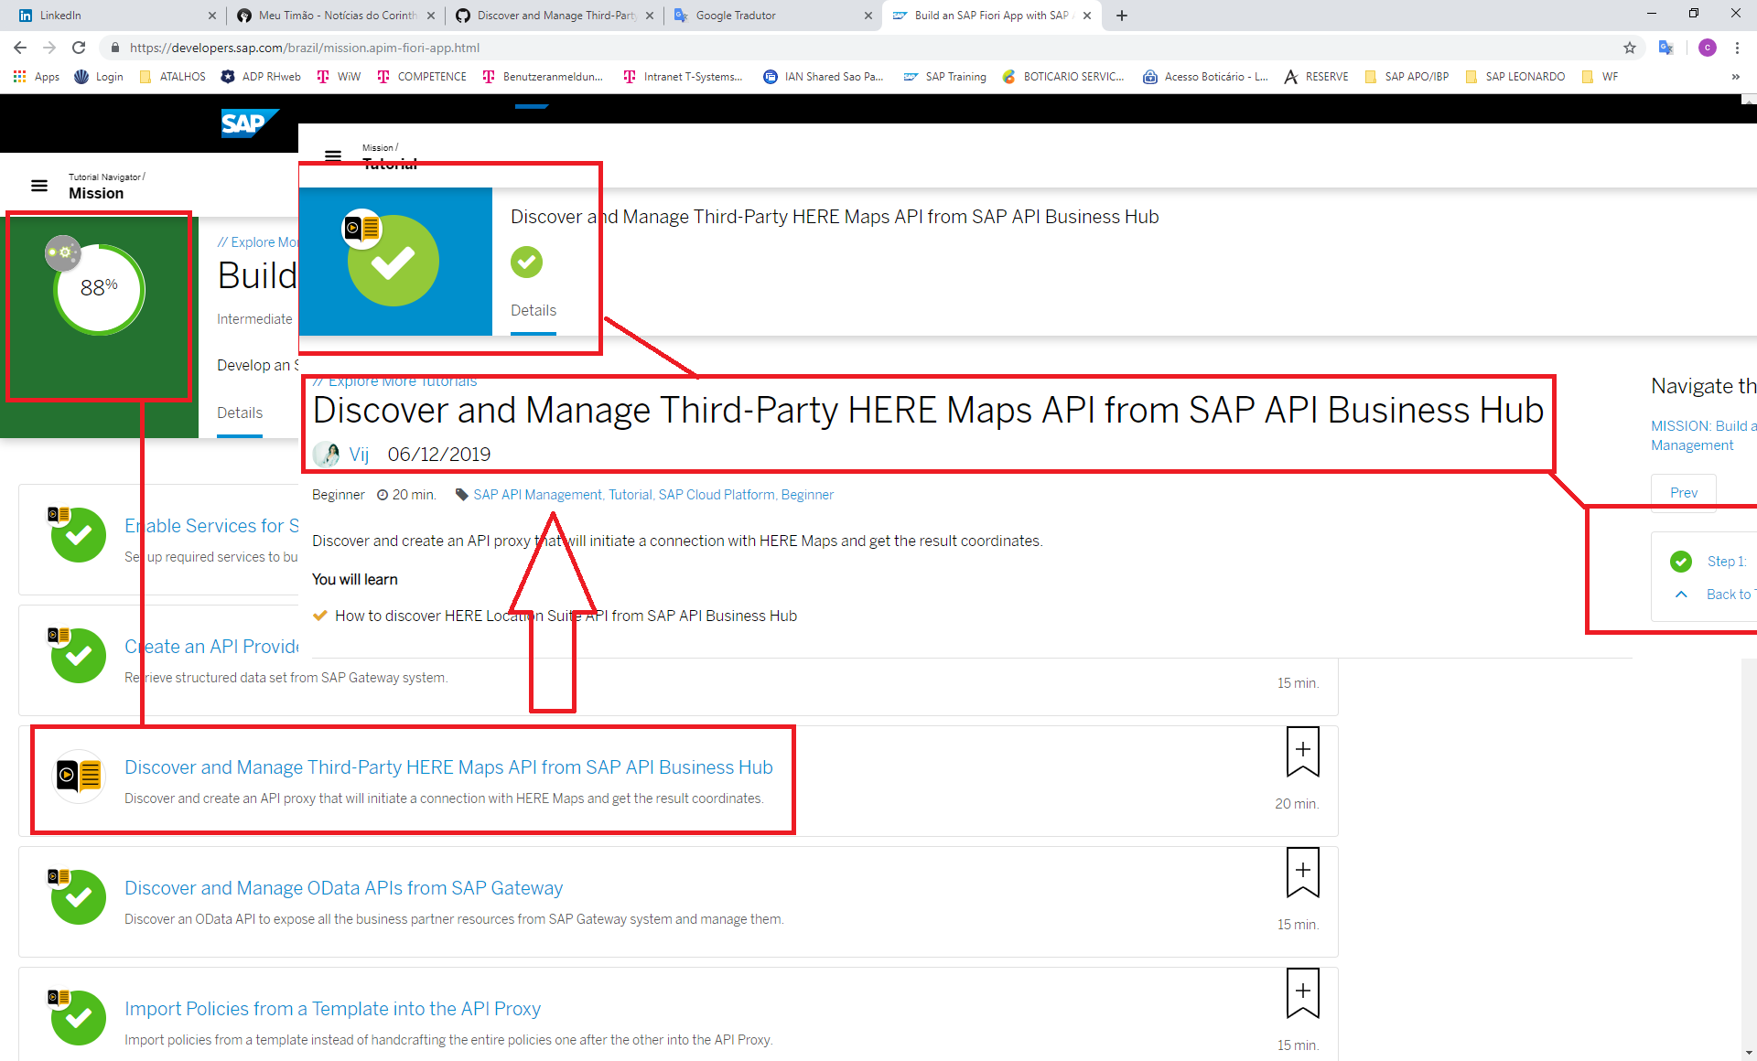Click the author avatar next to Vij

point(326,454)
